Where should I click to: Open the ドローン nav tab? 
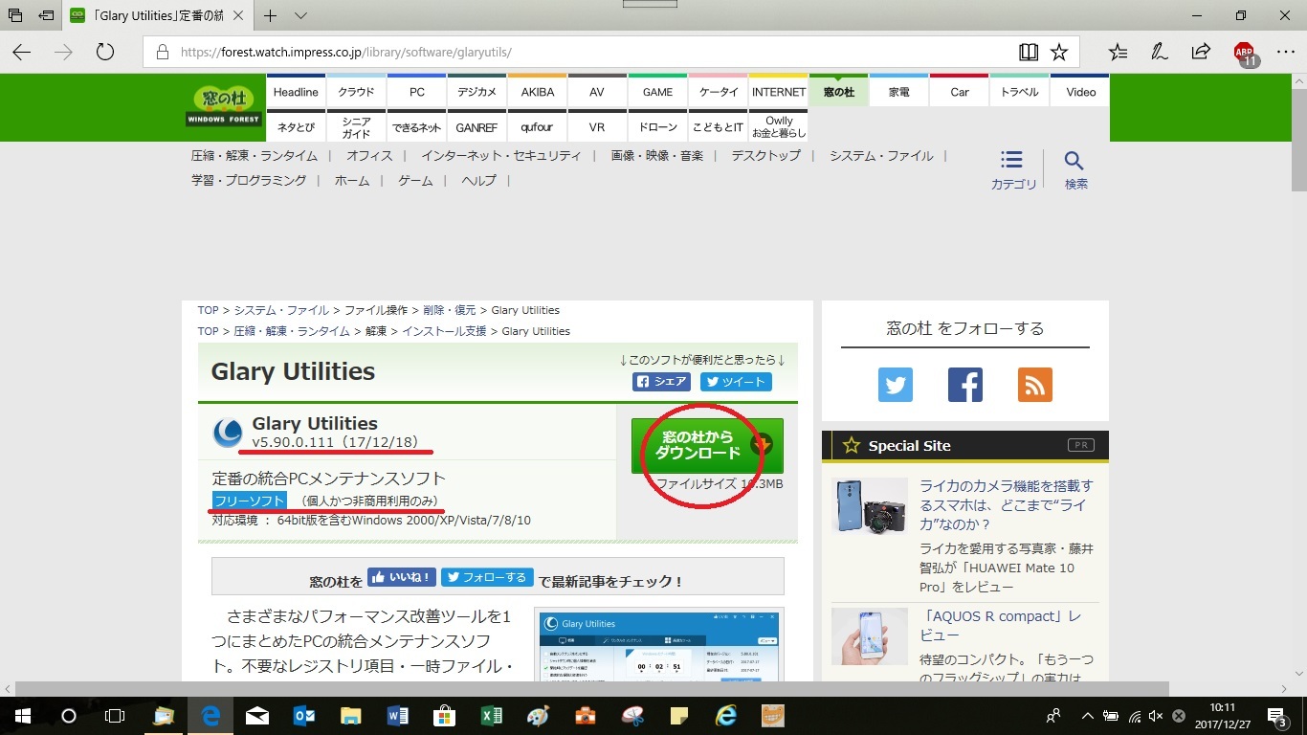pyautogui.click(x=657, y=126)
